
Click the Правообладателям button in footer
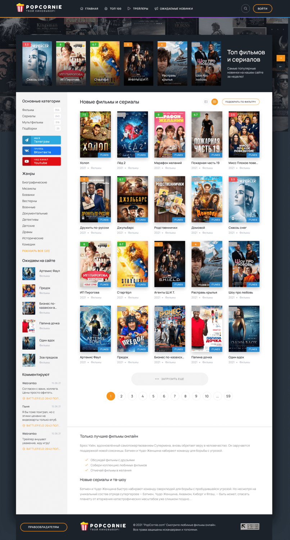pyautogui.click(x=44, y=527)
